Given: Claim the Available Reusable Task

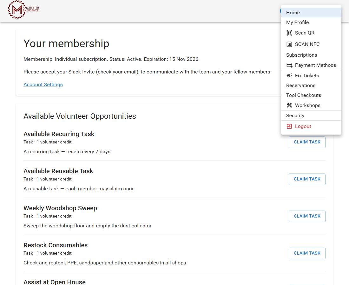Looking at the screenshot, I should pos(307,179).
